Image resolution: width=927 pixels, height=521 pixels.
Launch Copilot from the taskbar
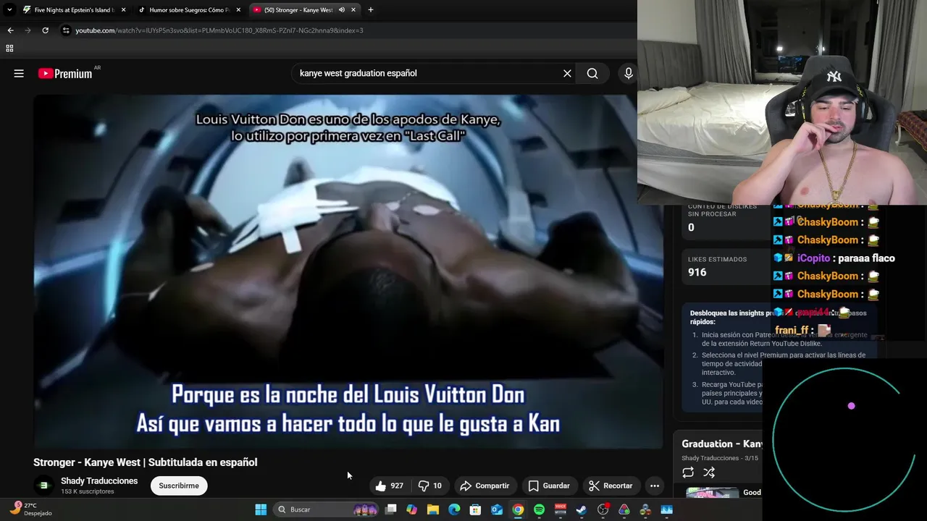(412, 509)
